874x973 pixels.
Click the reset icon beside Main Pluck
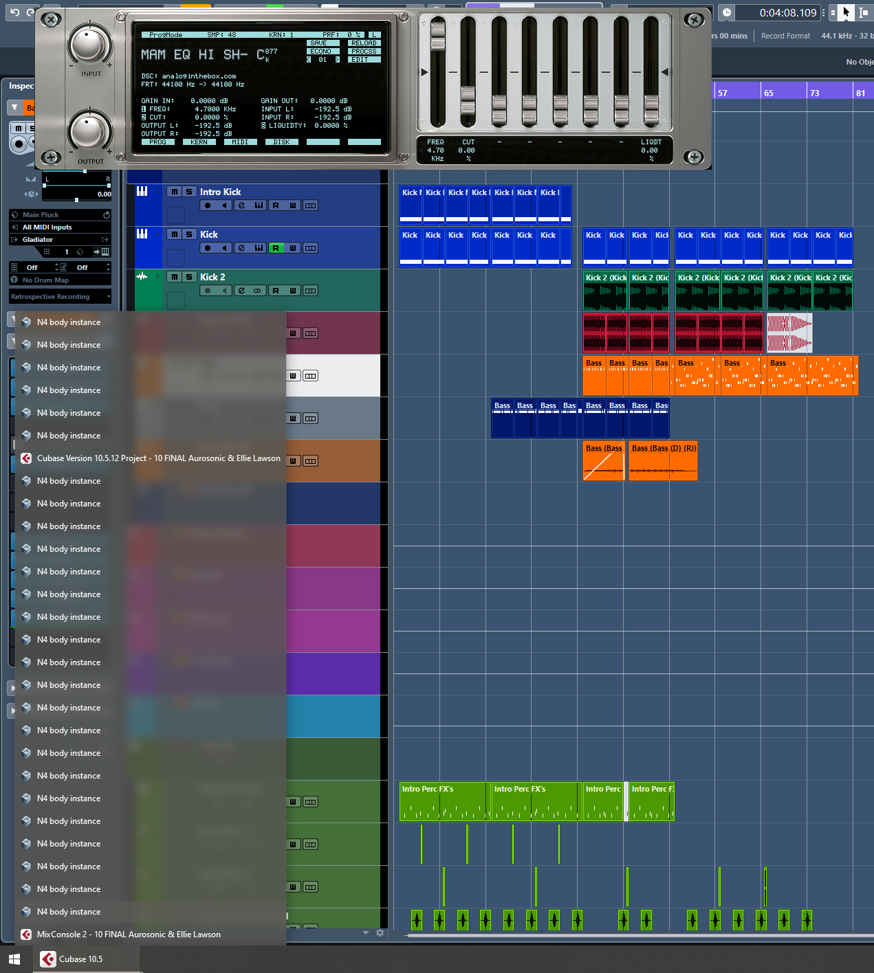[x=107, y=215]
